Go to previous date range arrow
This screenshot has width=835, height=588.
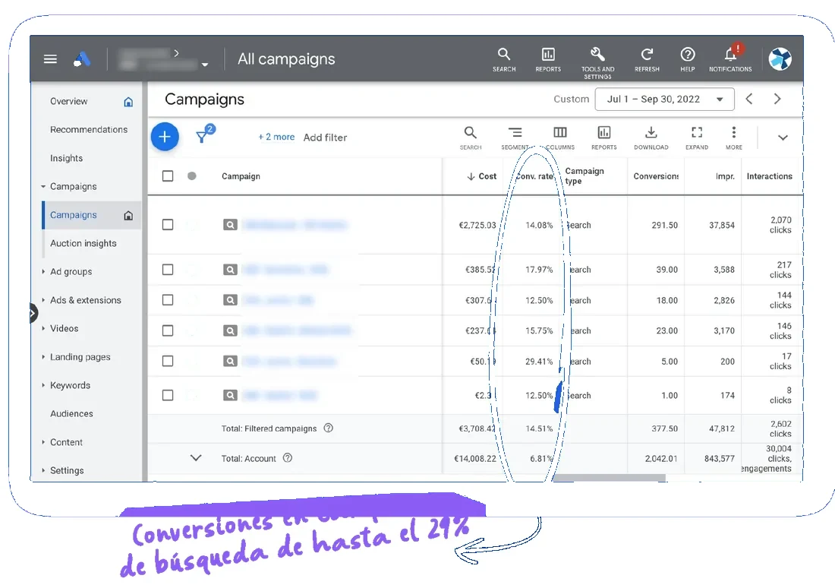[x=749, y=99]
